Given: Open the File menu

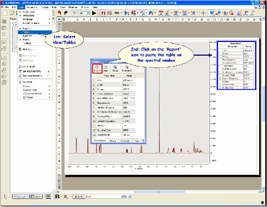Looking at the screenshot, I should coord(7,7).
